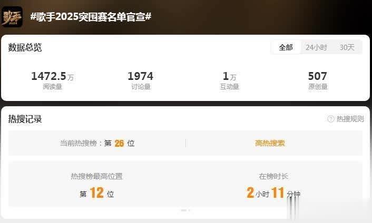
Task: Open the 歌手2025 topic avatar icon
Action: coord(12,17)
